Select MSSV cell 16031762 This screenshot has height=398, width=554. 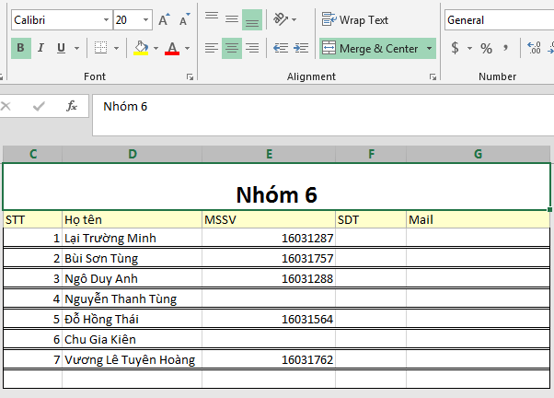click(269, 360)
